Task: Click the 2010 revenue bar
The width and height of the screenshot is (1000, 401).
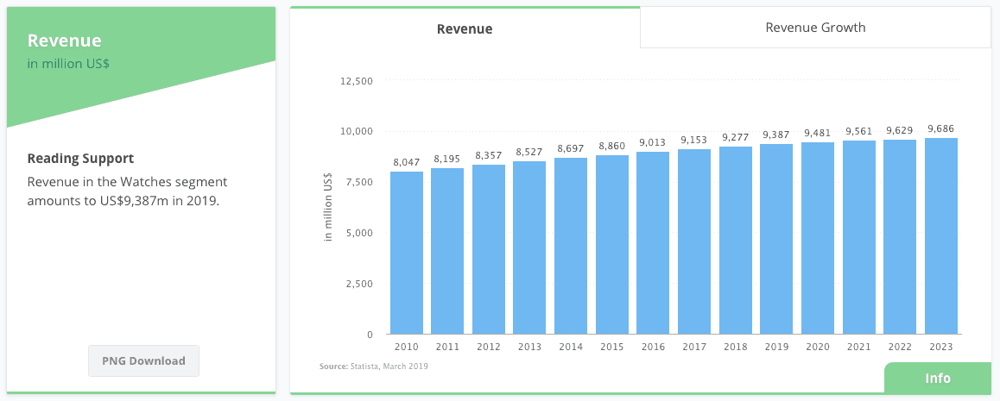Action: click(406, 253)
